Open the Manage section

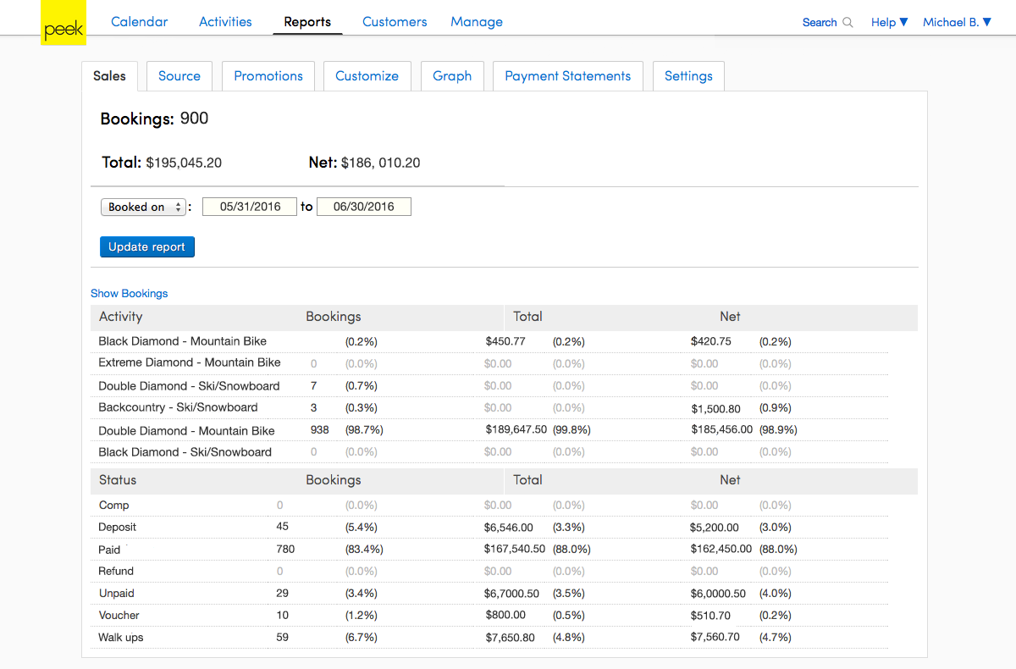(x=477, y=22)
